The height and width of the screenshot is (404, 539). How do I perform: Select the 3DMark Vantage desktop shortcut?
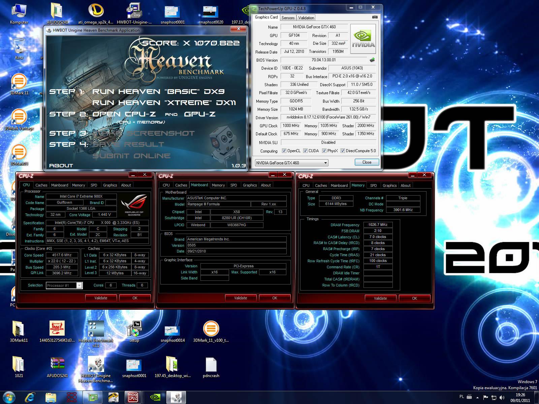pyautogui.click(x=19, y=120)
